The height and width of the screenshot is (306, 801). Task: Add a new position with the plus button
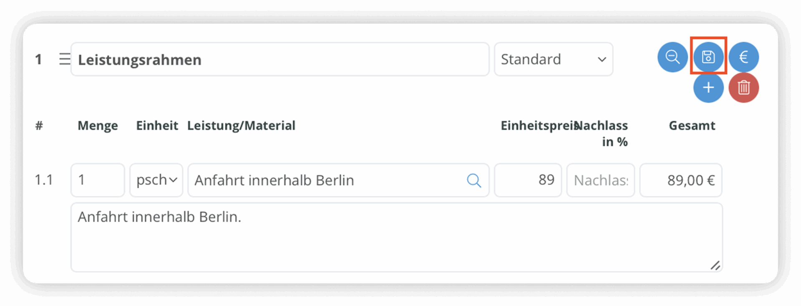(x=708, y=88)
